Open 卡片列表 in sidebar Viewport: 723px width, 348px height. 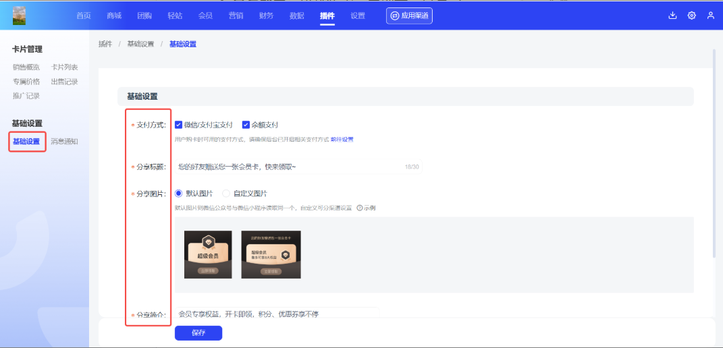click(64, 67)
